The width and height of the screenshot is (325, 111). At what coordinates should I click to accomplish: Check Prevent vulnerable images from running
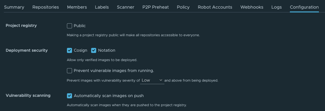pos(69,71)
